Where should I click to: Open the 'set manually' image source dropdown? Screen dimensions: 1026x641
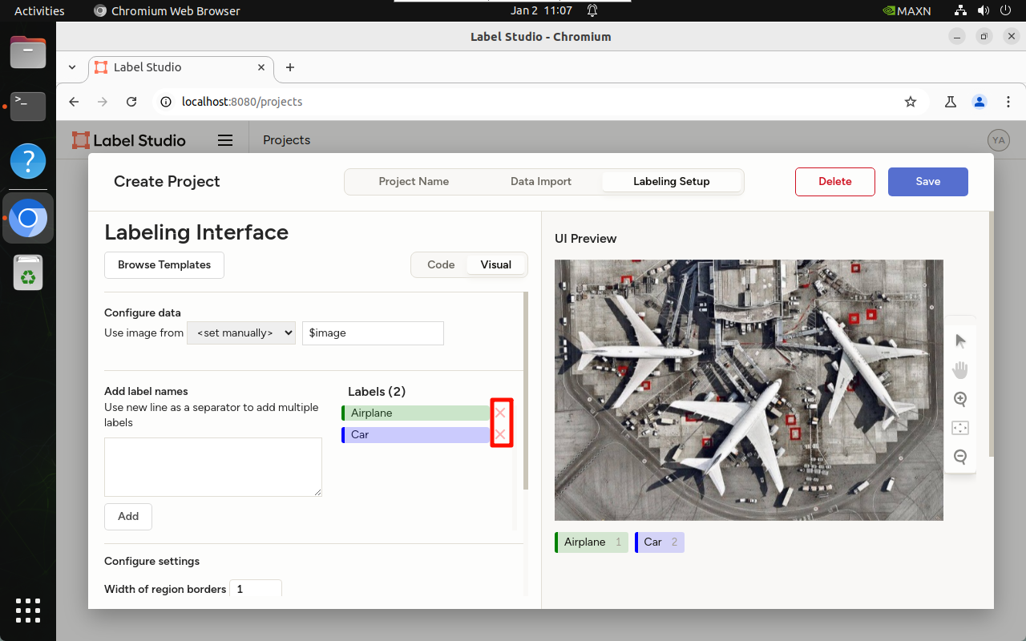pos(241,333)
